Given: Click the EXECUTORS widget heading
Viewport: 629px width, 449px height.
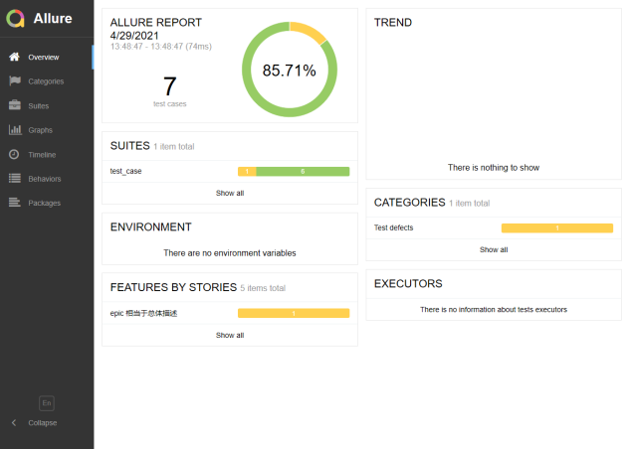Looking at the screenshot, I should pyautogui.click(x=408, y=283).
